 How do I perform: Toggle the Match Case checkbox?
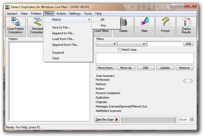[x=119, y=50]
